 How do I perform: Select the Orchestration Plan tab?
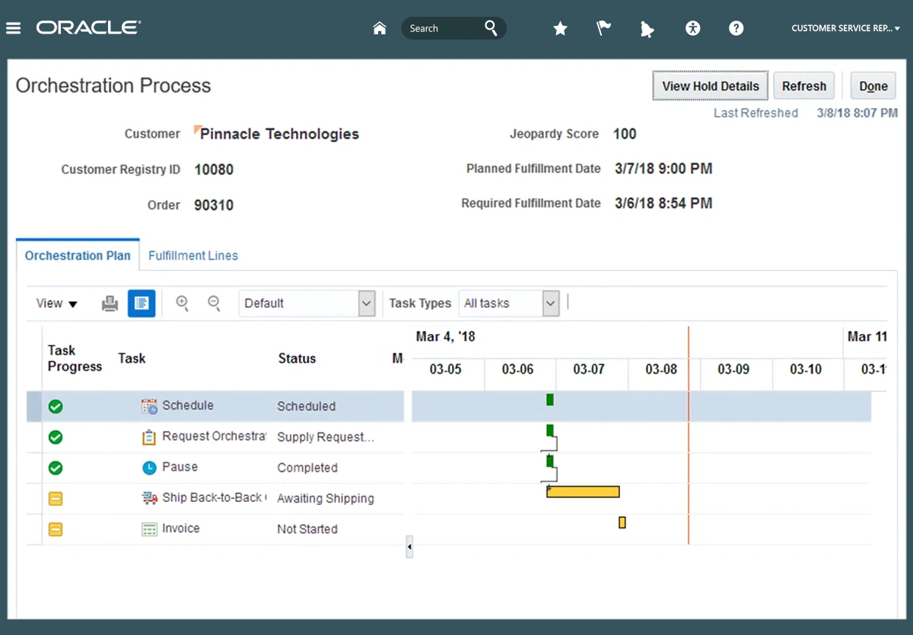point(78,256)
